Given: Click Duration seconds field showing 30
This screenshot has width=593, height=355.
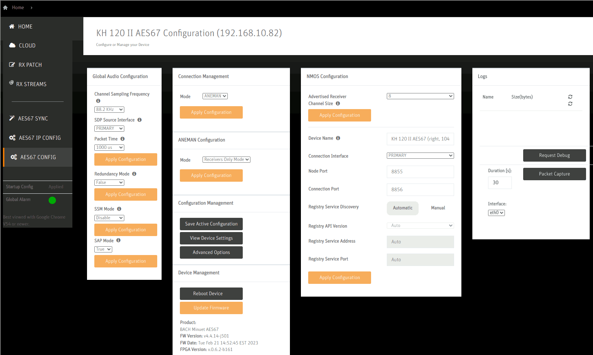Looking at the screenshot, I should (x=500, y=183).
